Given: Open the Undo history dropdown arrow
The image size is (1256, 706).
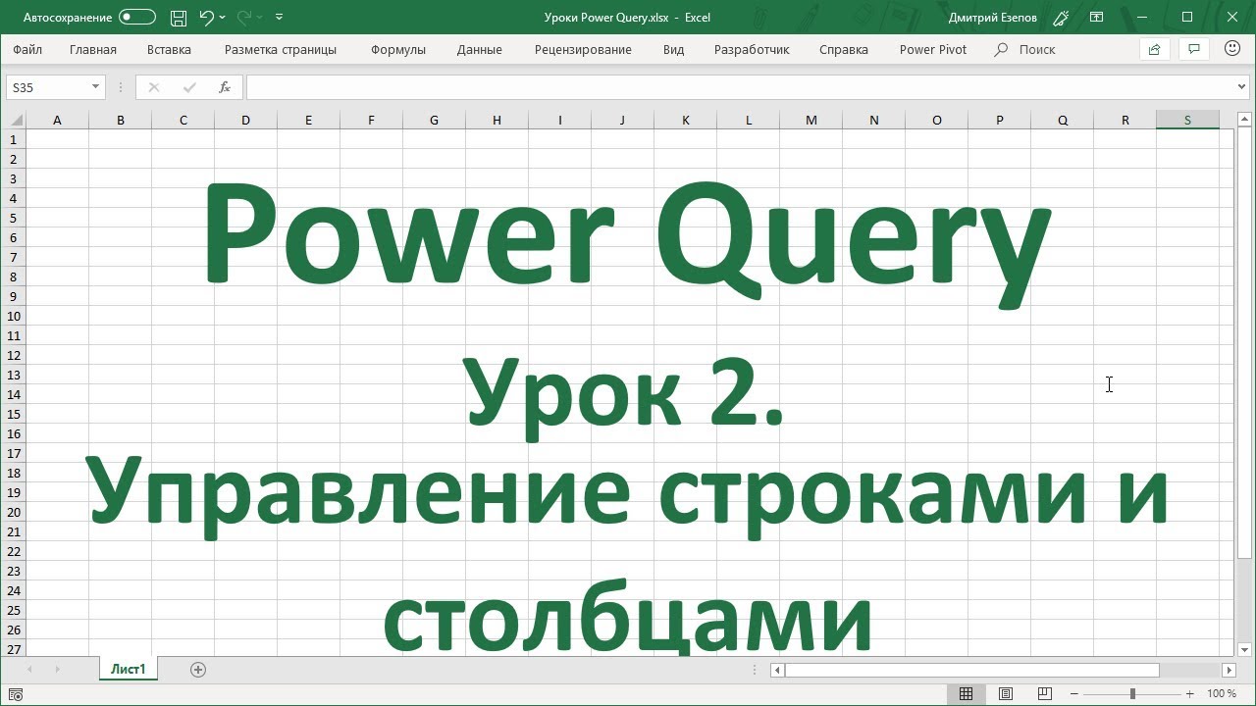Looking at the screenshot, I should [x=223, y=17].
